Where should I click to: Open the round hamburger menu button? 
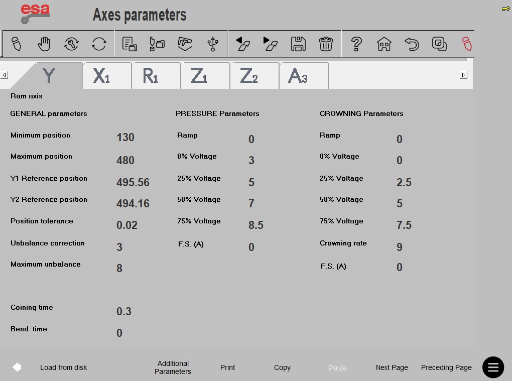pyautogui.click(x=493, y=367)
